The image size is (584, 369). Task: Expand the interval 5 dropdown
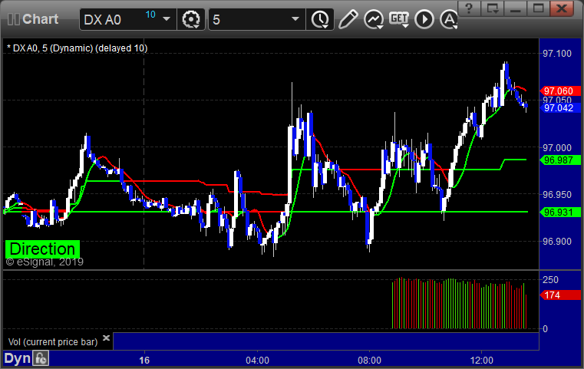click(x=295, y=19)
